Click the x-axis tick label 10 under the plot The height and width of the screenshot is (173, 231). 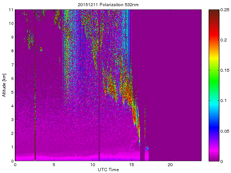pos(93,165)
